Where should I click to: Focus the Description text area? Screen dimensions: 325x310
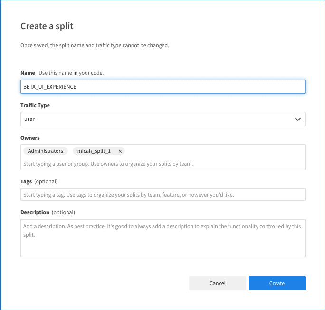[x=162, y=238]
